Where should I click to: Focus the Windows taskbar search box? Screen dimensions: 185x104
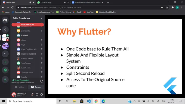click(x=32, y=101)
